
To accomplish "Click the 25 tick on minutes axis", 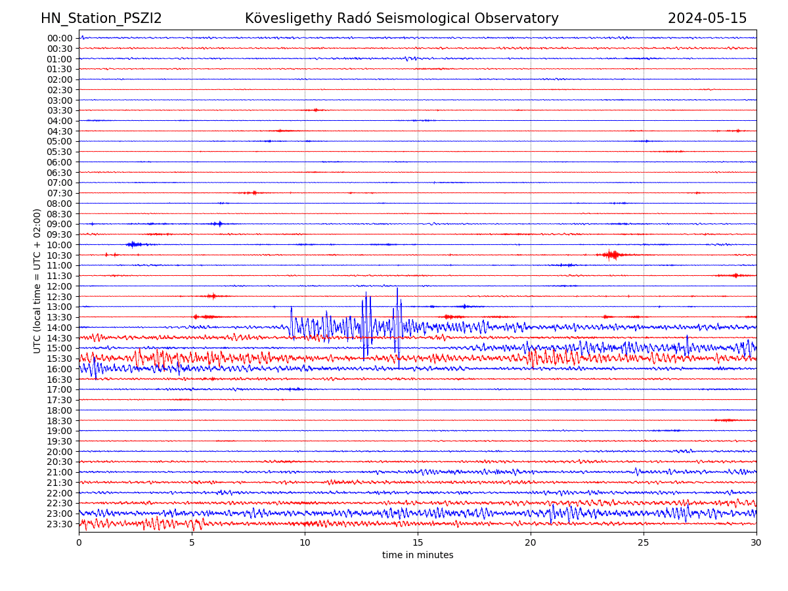I will coord(644,542).
